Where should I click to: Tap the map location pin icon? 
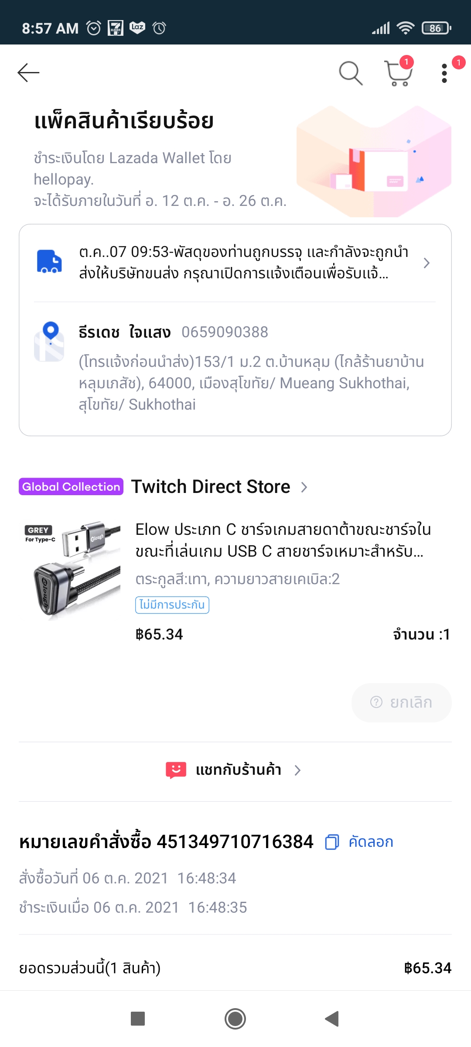pos(50,341)
